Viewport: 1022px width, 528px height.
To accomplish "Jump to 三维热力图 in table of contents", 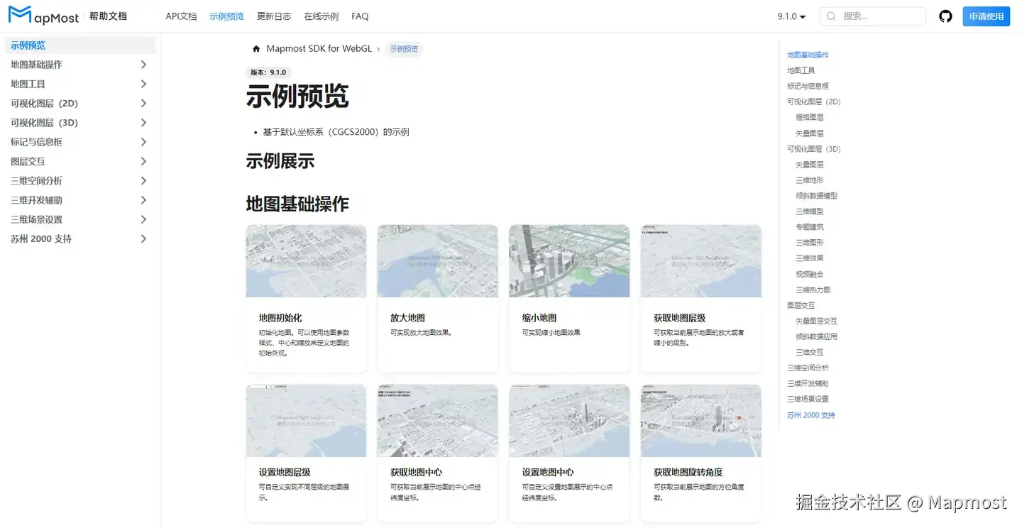I will click(x=813, y=290).
